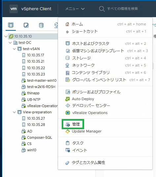Click the すべての環境を検索 search field
This screenshot has height=177, width=156.
(x=123, y=9)
